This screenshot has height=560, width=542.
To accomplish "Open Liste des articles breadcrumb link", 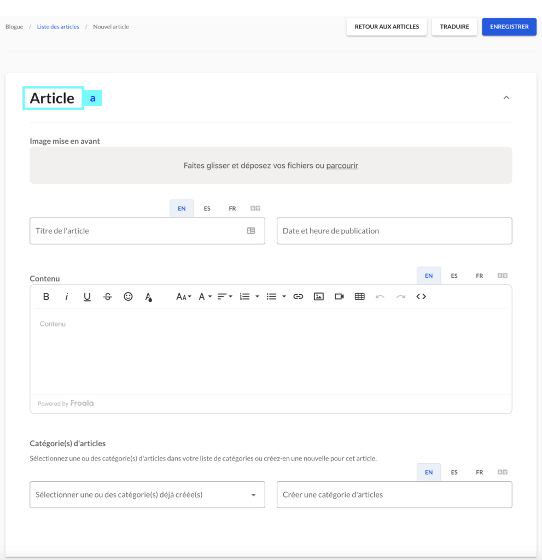I will pyautogui.click(x=58, y=27).
